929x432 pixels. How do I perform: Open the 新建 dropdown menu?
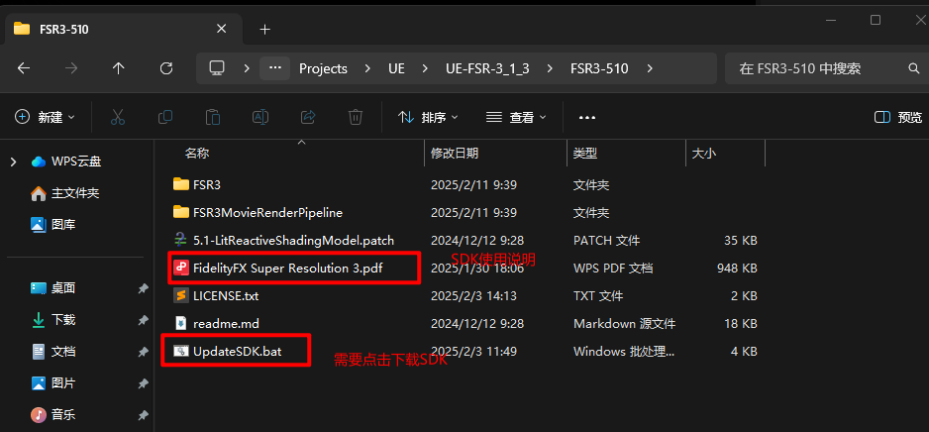coord(46,117)
